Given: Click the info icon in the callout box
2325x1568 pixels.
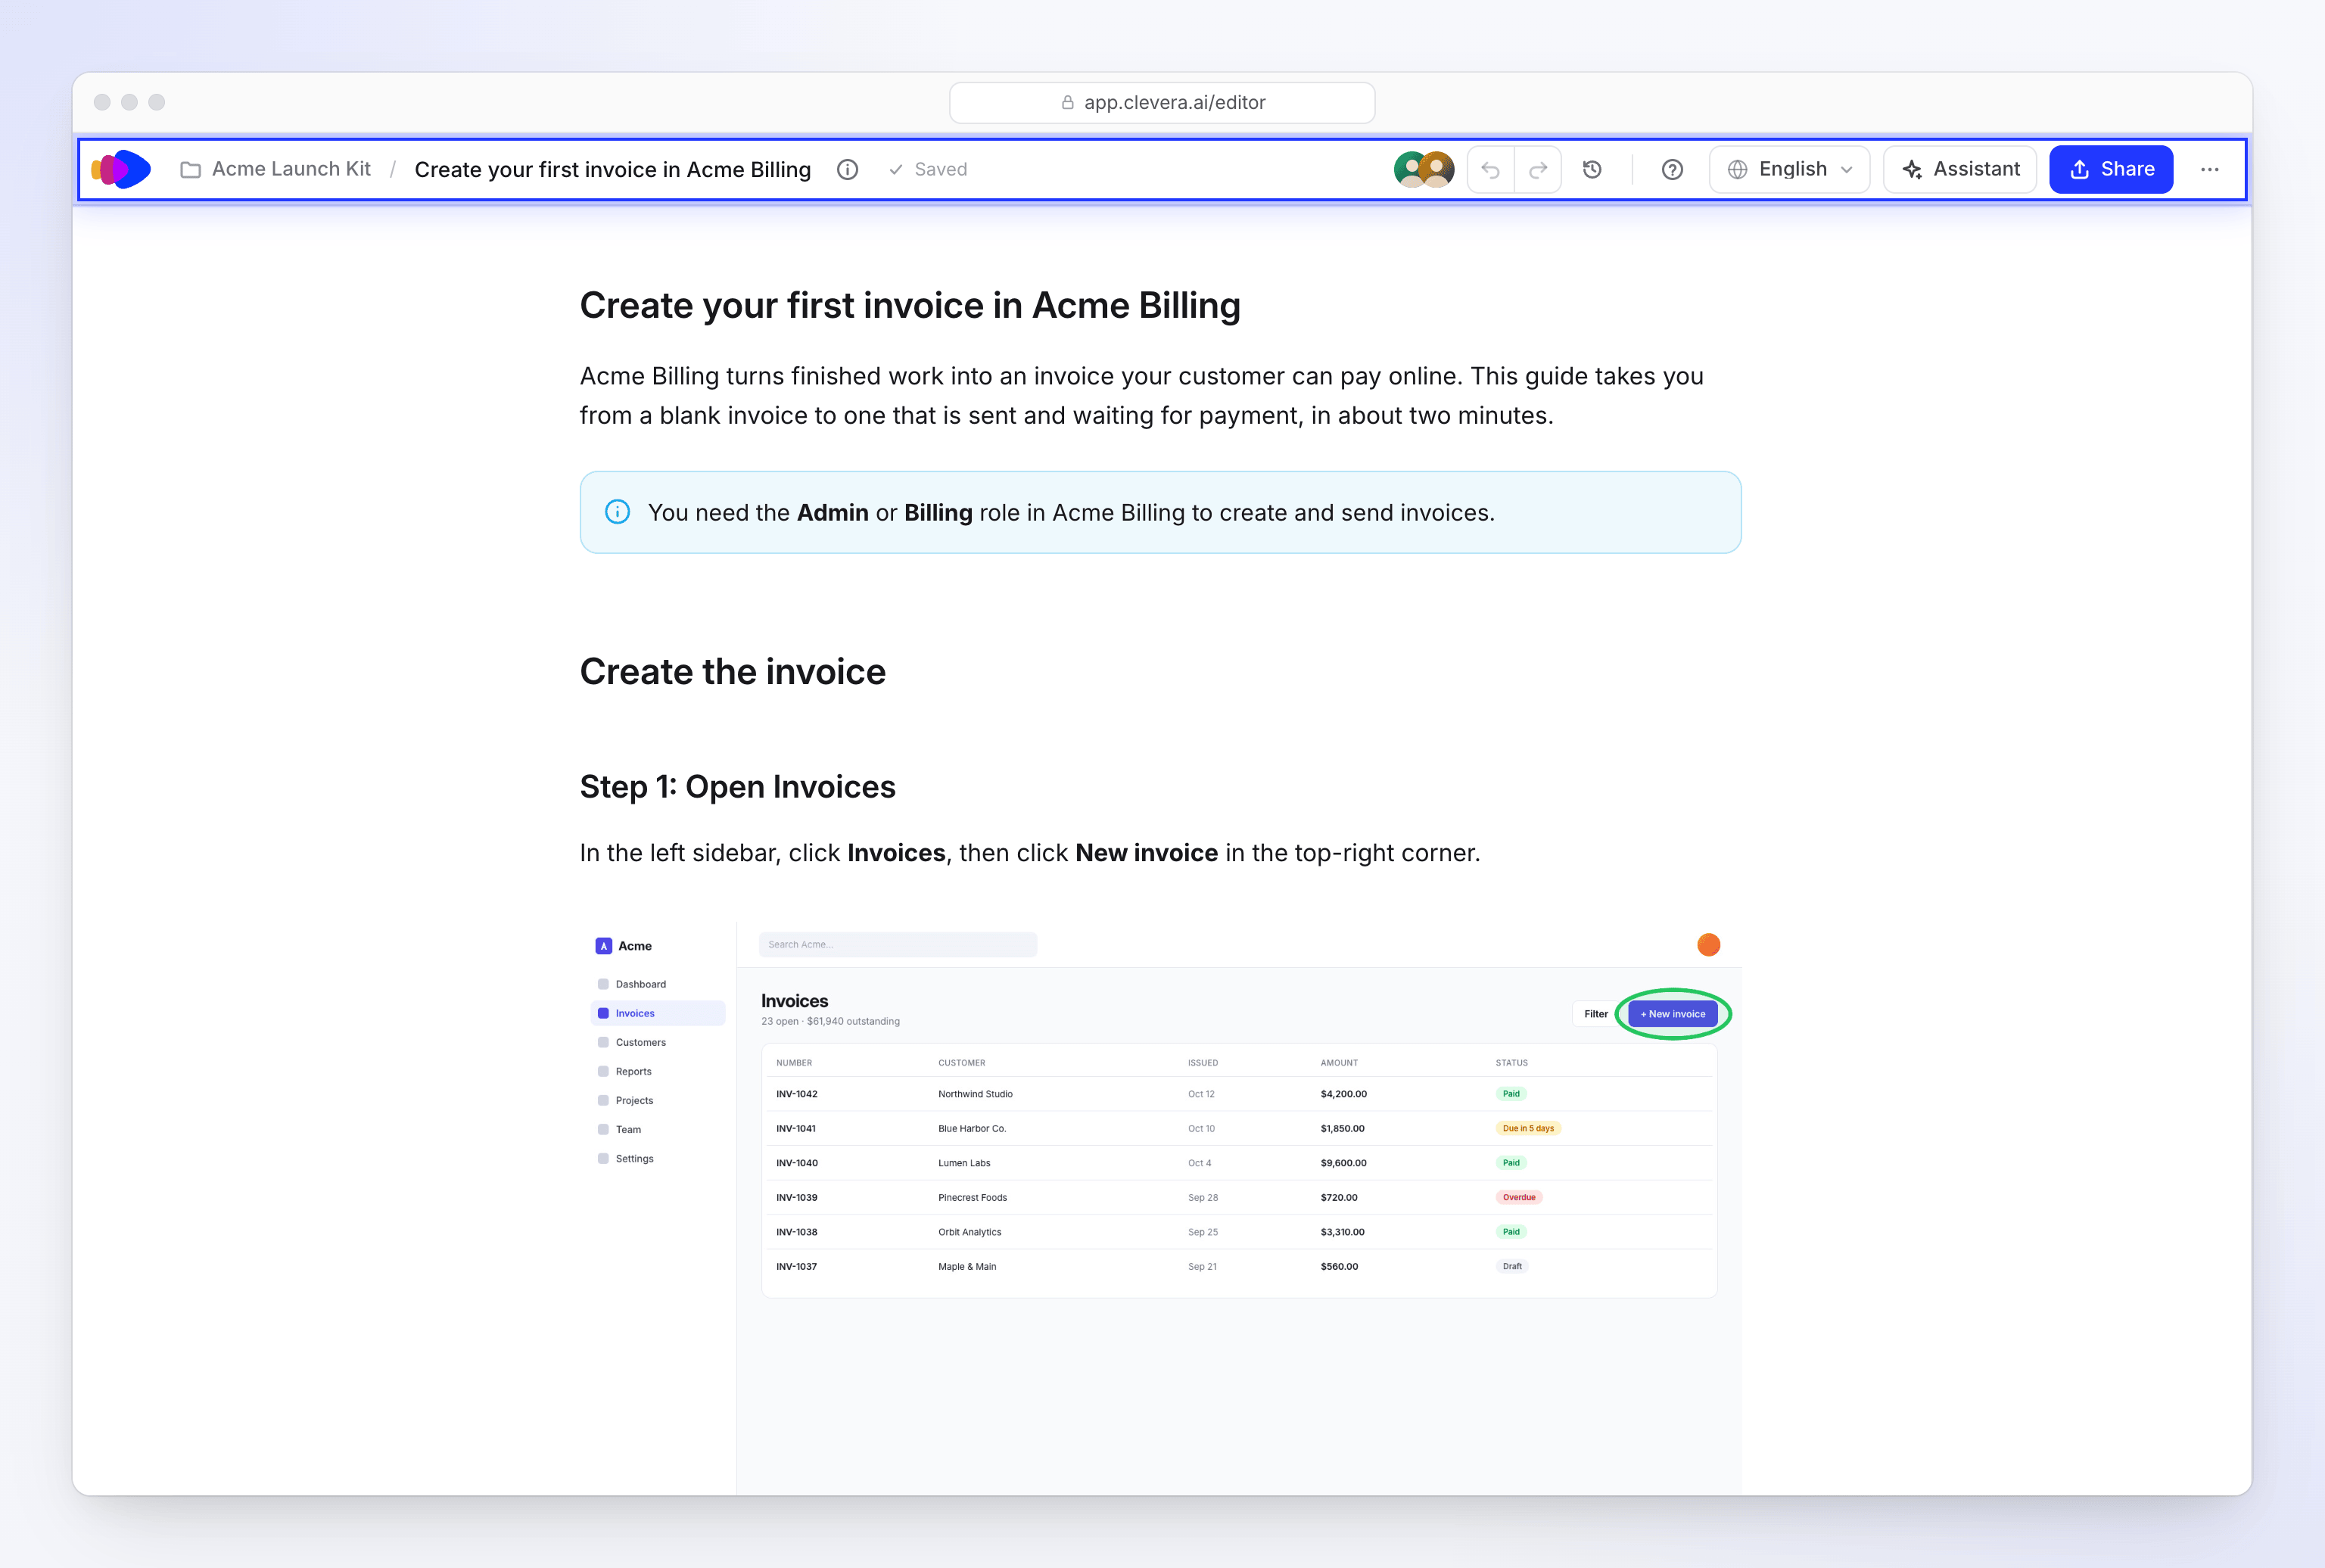Looking at the screenshot, I should (618, 512).
